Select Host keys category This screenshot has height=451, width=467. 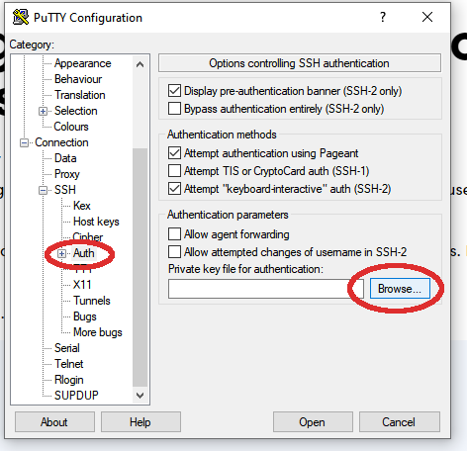coord(96,222)
